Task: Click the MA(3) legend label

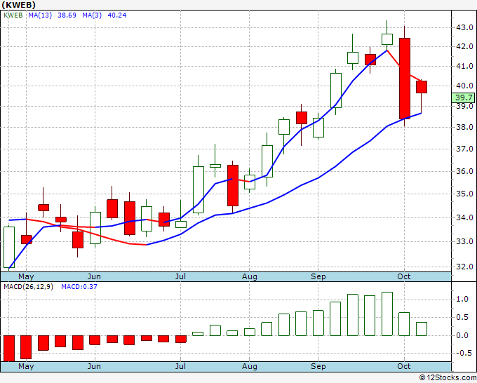Action: [92, 15]
